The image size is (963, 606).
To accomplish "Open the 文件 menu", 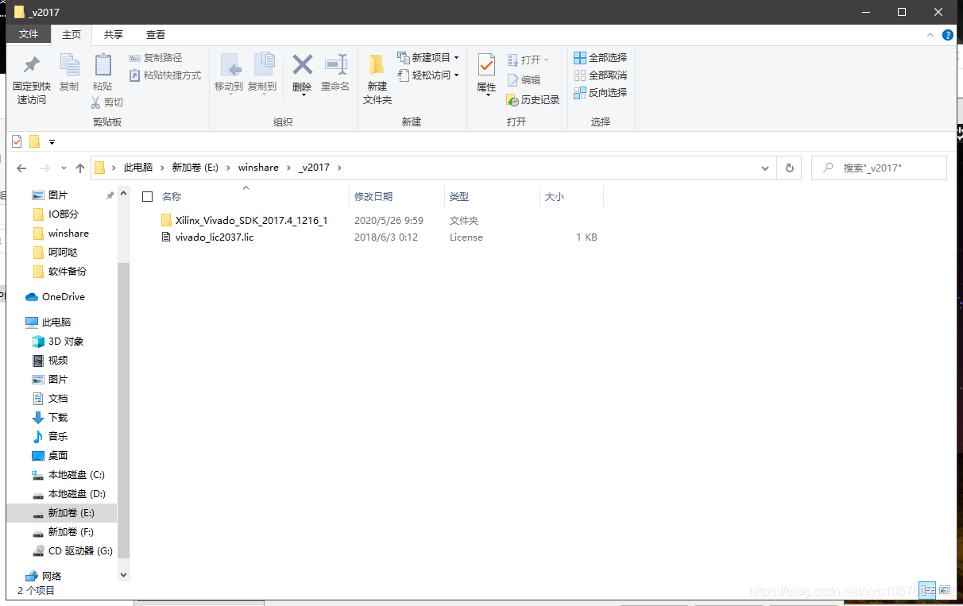I will [29, 34].
